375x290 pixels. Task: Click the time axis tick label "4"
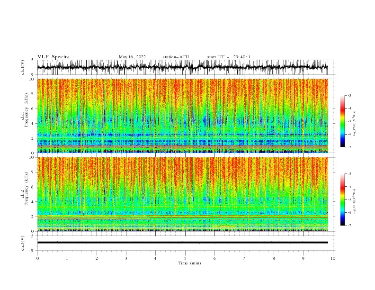tap(156, 258)
